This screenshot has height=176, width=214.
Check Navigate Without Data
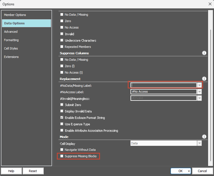[x=62, y=150]
